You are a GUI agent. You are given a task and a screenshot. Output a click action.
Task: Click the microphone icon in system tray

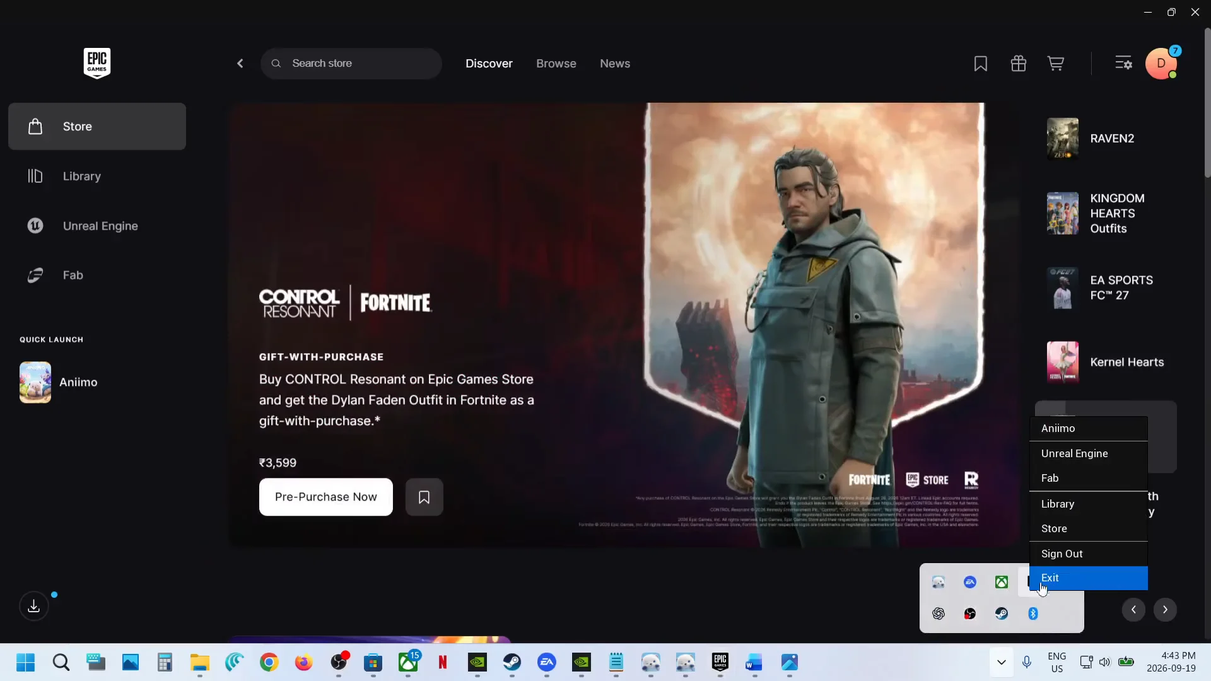(x=1027, y=662)
